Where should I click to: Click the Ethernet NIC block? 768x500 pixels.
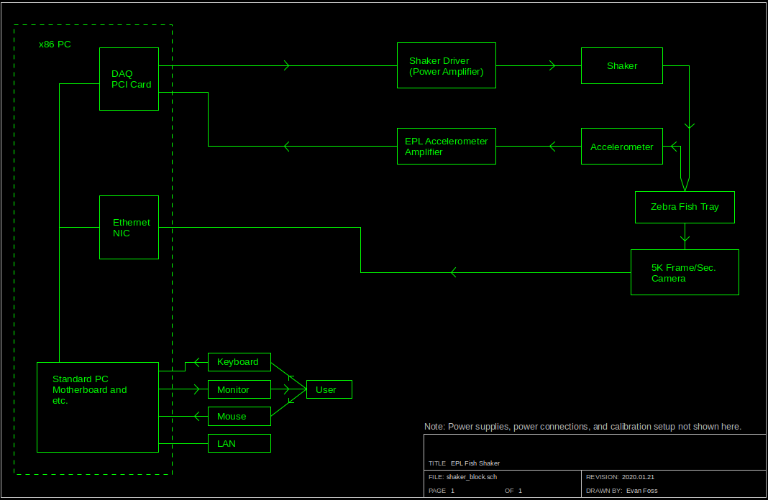coord(129,228)
